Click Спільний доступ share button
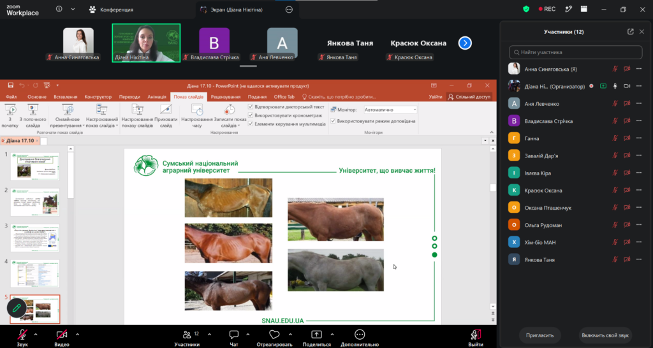This screenshot has height=348, width=653. [469, 97]
